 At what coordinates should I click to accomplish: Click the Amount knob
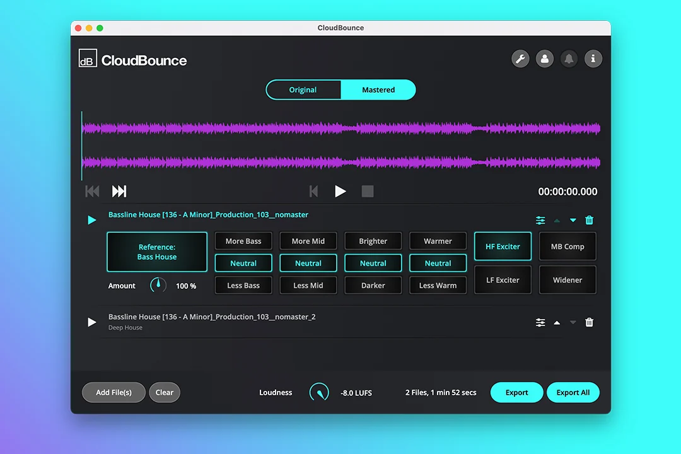158,285
